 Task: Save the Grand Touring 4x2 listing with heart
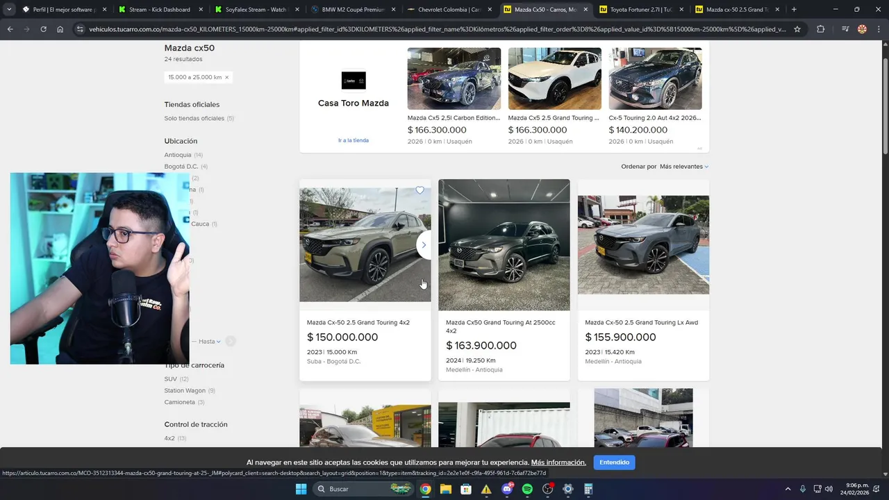point(419,190)
